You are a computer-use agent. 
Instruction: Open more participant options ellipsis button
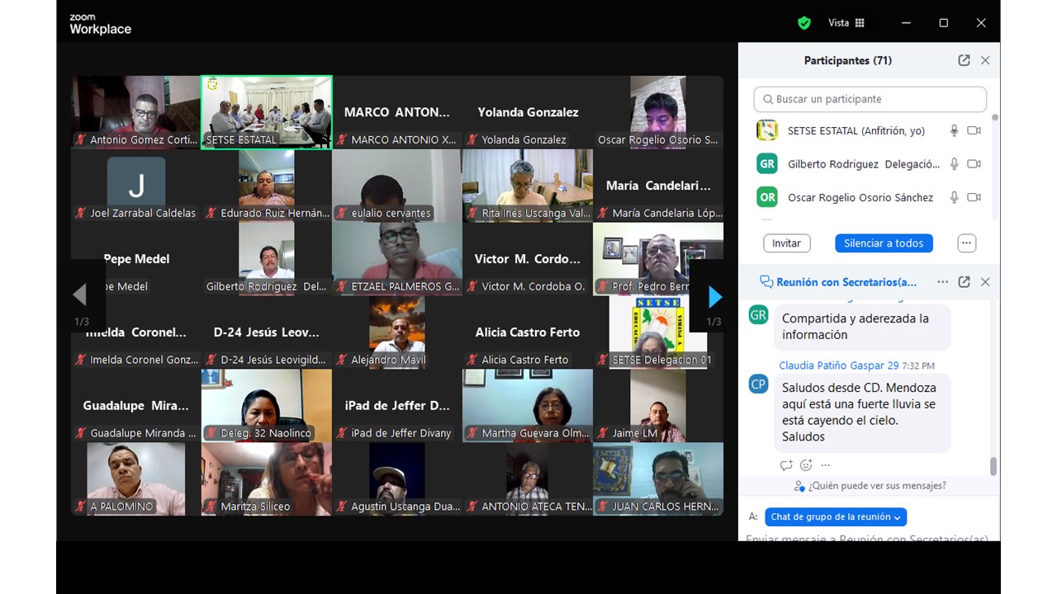click(967, 243)
